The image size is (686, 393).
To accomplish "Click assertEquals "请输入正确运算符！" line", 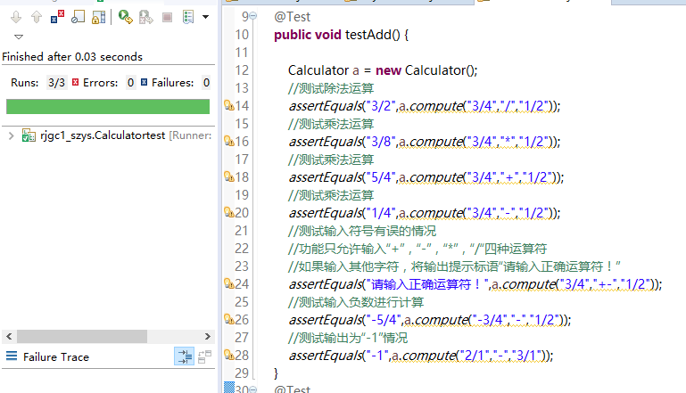I will pyautogui.click(x=475, y=284).
